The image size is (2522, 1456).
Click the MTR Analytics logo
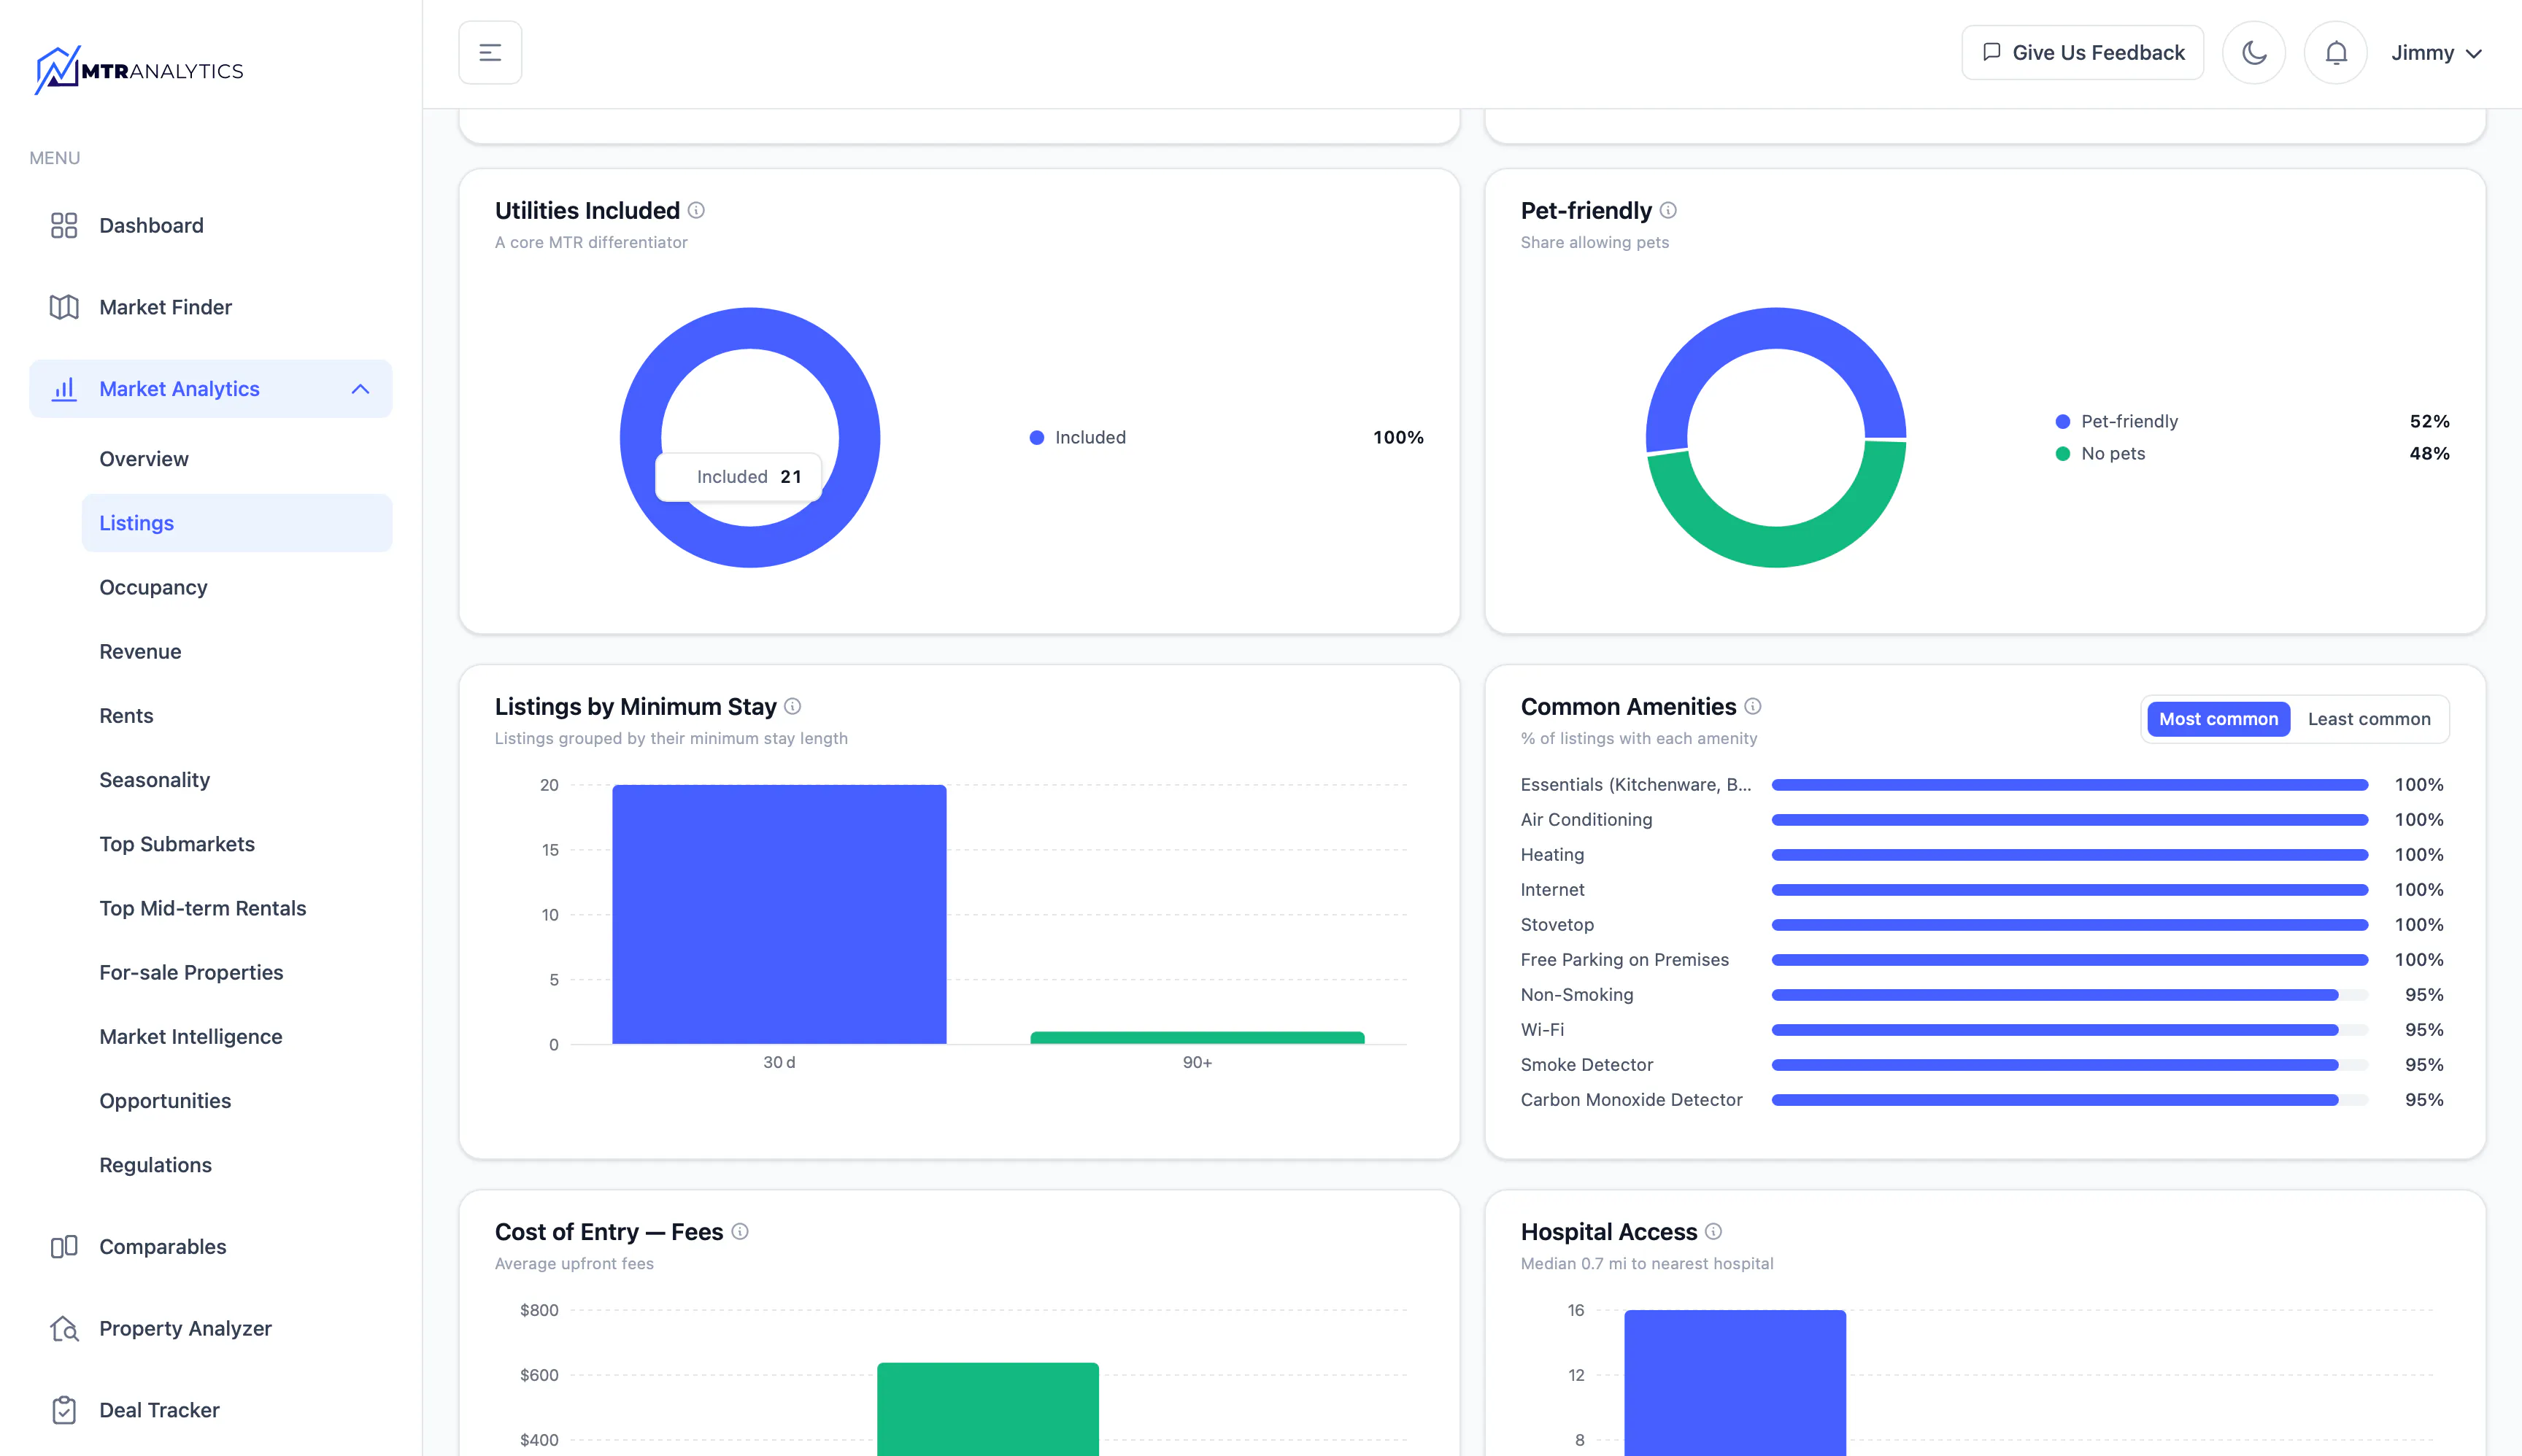coord(139,70)
